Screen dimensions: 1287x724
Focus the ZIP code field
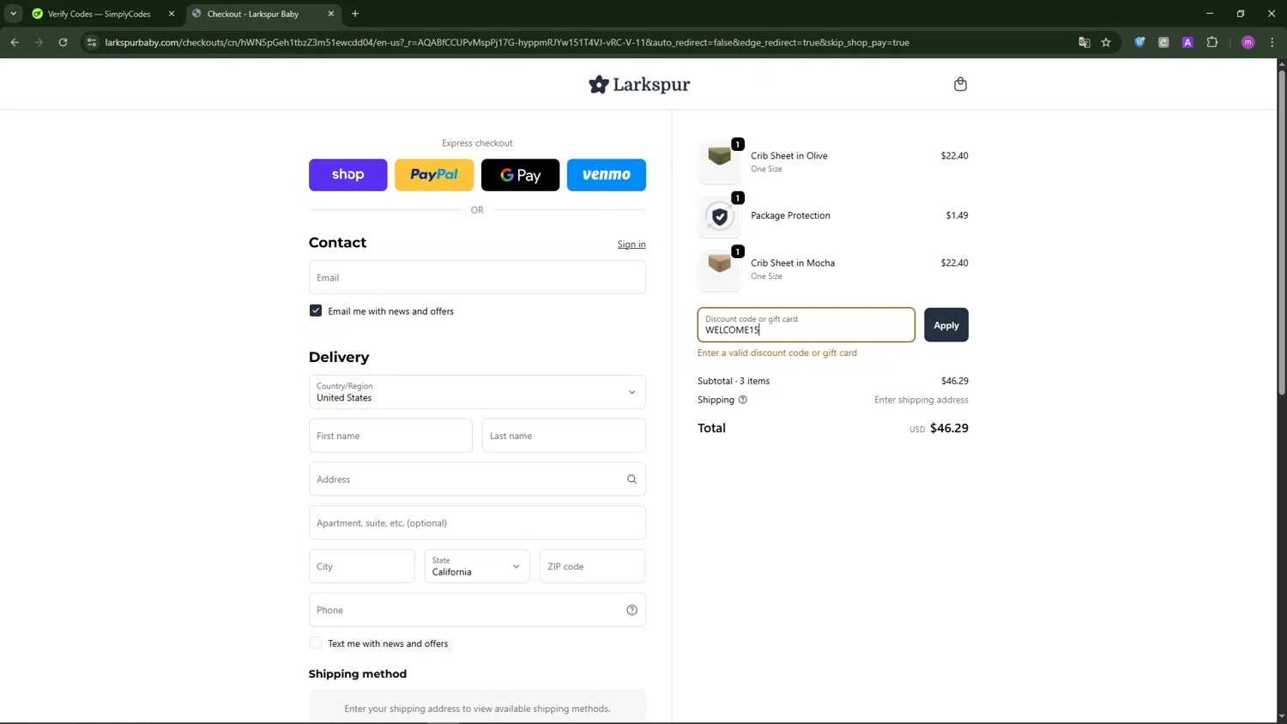click(592, 566)
